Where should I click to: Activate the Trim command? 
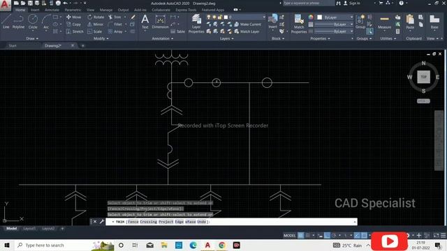(115, 17)
